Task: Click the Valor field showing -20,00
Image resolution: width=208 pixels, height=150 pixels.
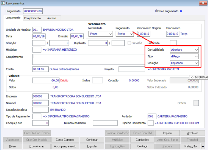Action: pos(46,81)
